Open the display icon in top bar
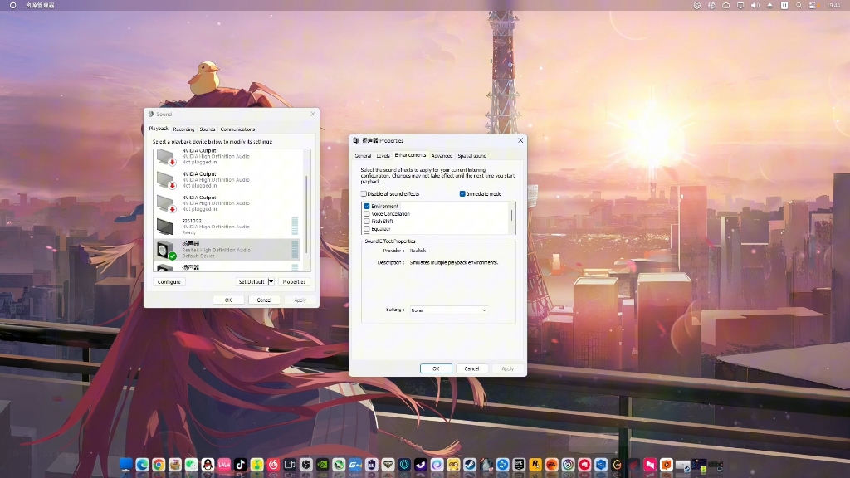850x478 pixels. click(740, 6)
